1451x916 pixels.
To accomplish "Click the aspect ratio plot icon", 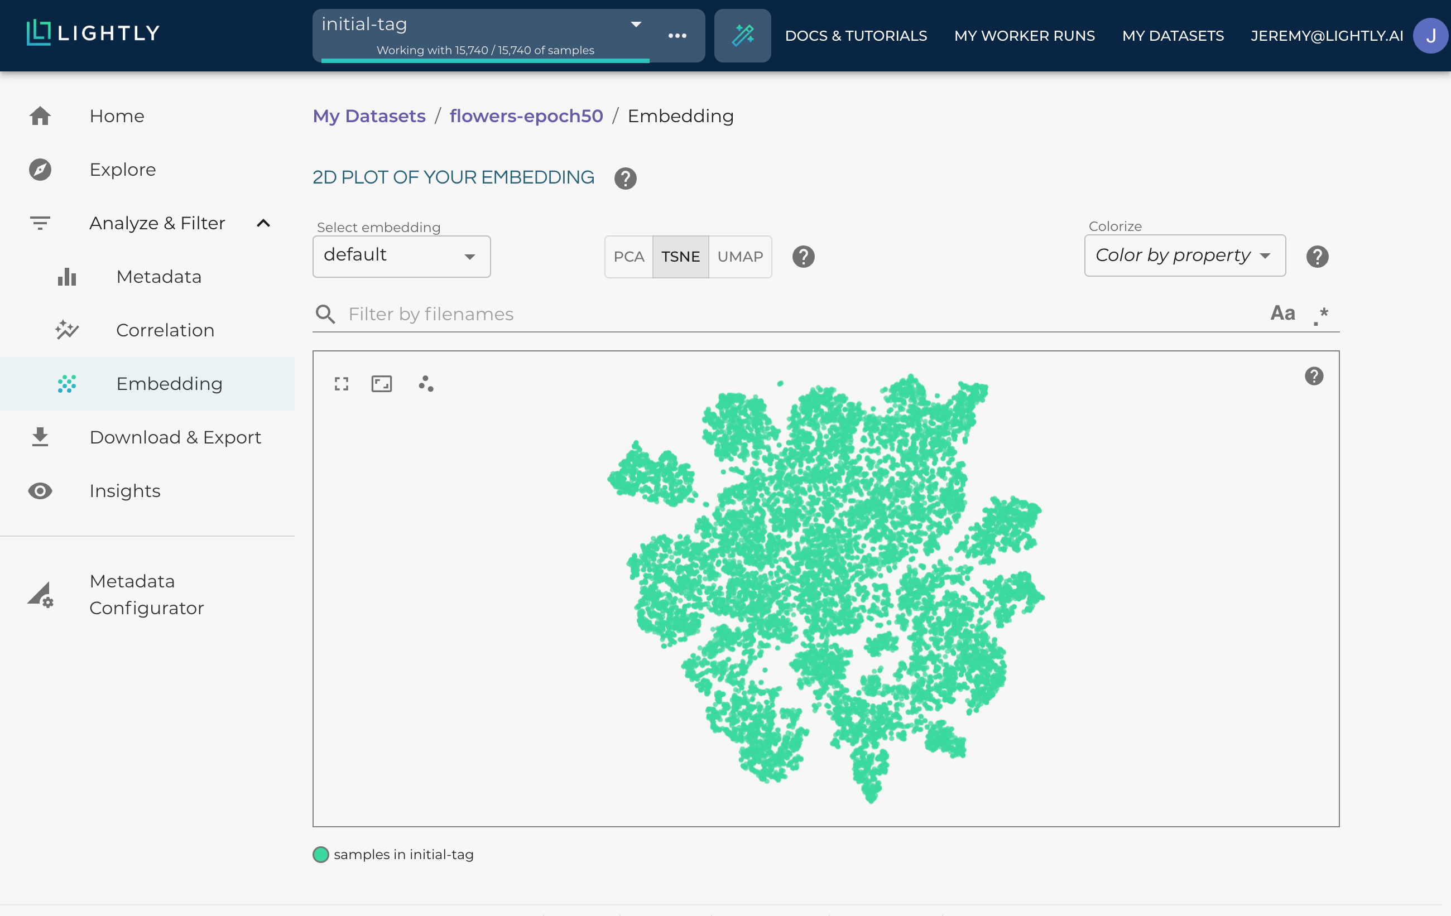I will coord(381,384).
